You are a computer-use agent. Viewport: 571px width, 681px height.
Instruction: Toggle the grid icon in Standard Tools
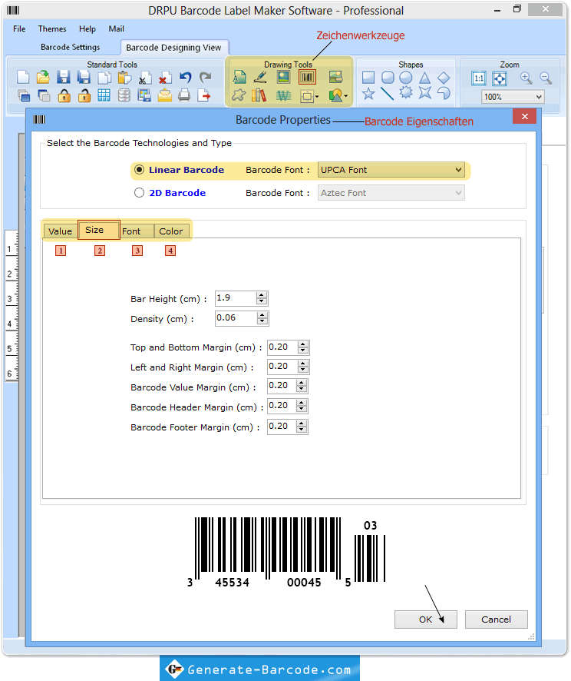(x=104, y=95)
